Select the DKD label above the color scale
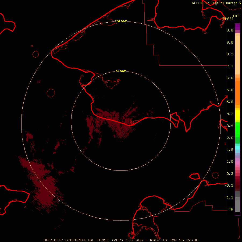The width and height of the screenshot is (242, 242). pyautogui.click(x=236, y=16)
